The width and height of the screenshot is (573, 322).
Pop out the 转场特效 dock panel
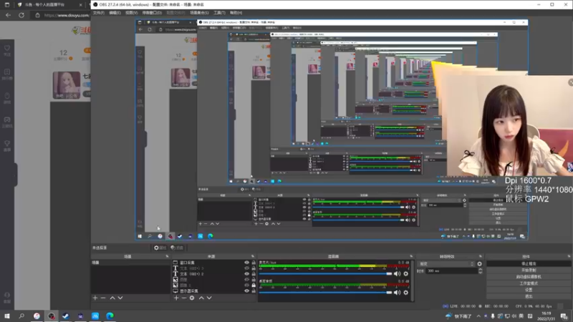(x=481, y=256)
